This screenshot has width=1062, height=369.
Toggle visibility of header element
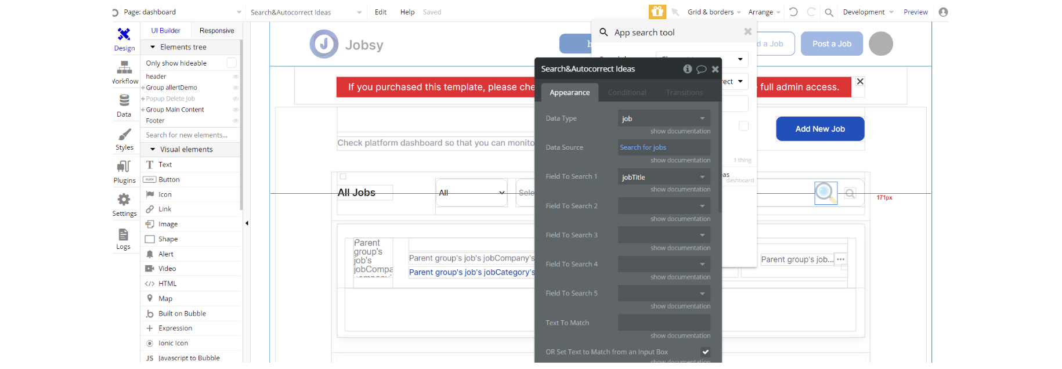(x=236, y=77)
